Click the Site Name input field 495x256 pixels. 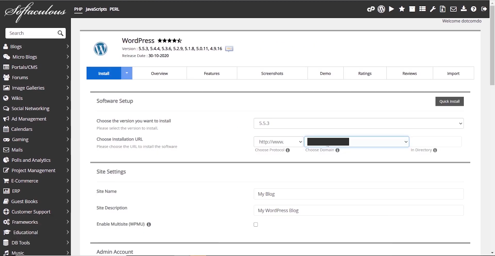359,194
